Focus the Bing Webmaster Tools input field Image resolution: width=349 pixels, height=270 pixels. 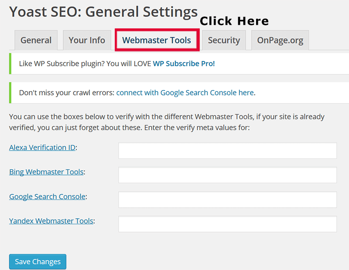(x=227, y=175)
